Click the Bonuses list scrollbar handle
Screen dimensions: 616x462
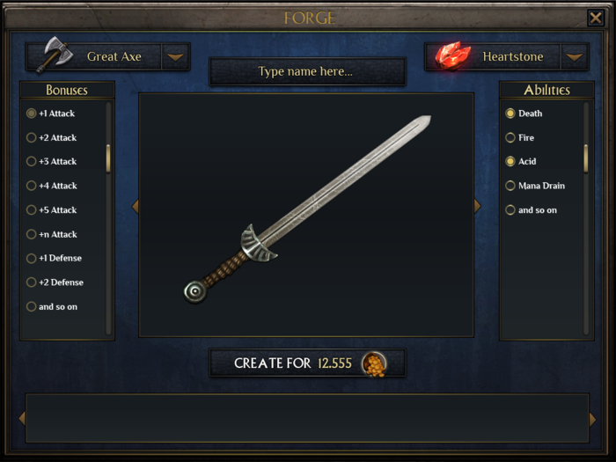coord(108,158)
